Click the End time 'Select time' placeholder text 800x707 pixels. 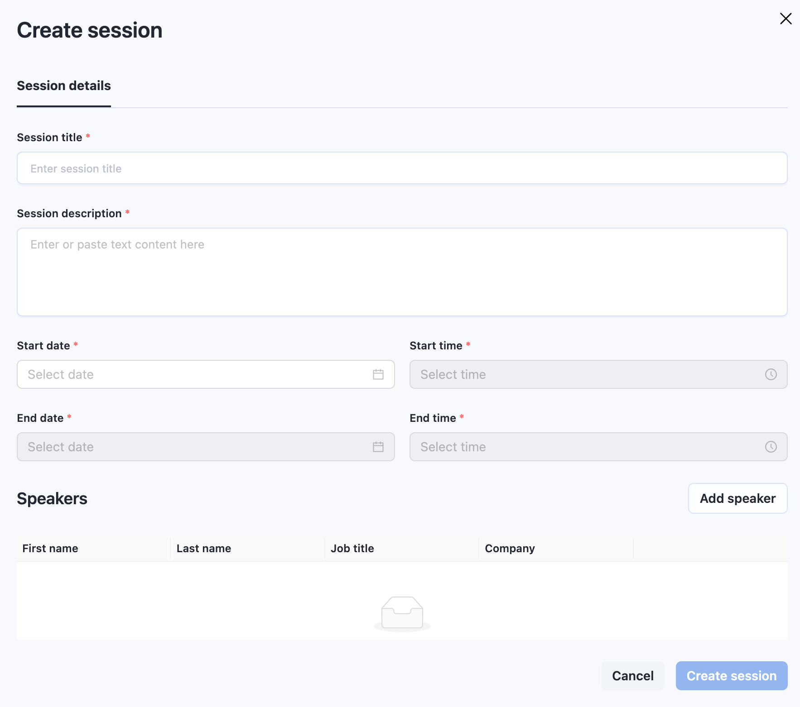[x=453, y=447]
